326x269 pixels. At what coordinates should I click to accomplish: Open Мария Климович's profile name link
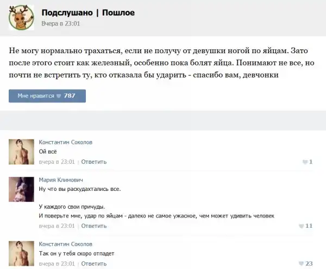point(61,180)
